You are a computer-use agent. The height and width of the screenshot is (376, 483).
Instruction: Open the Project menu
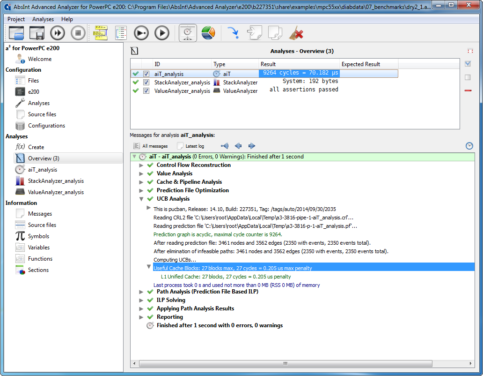click(x=16, y=19)
